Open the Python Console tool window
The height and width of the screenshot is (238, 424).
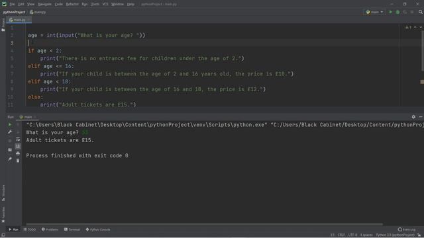[x=98, y=229]
